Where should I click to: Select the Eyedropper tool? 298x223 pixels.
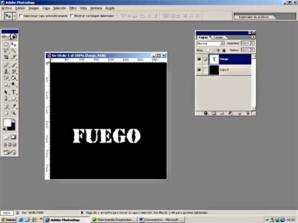[13, 106]
